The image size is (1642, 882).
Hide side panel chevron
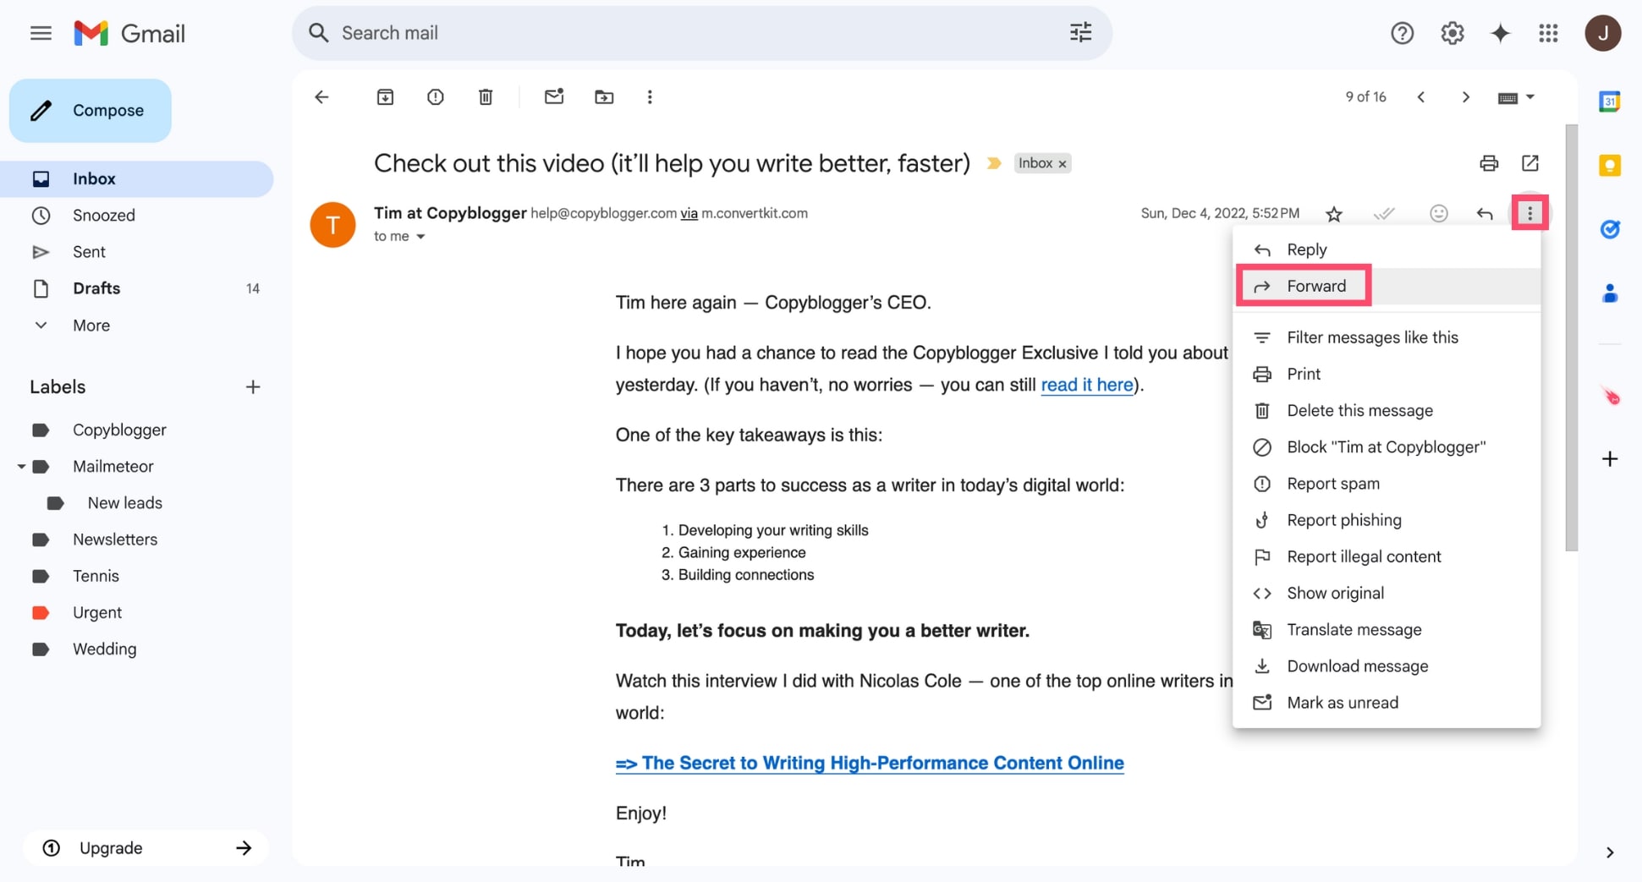tap(1609, 852)
